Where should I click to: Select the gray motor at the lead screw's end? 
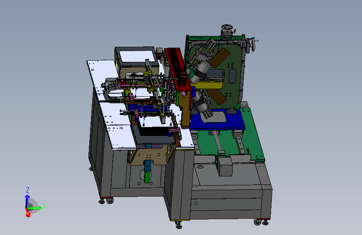225,166
